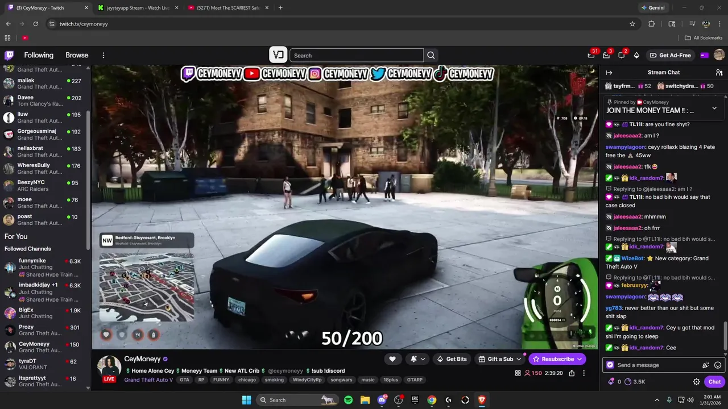Open Discord from the taskbar

[x=382, y=400]
